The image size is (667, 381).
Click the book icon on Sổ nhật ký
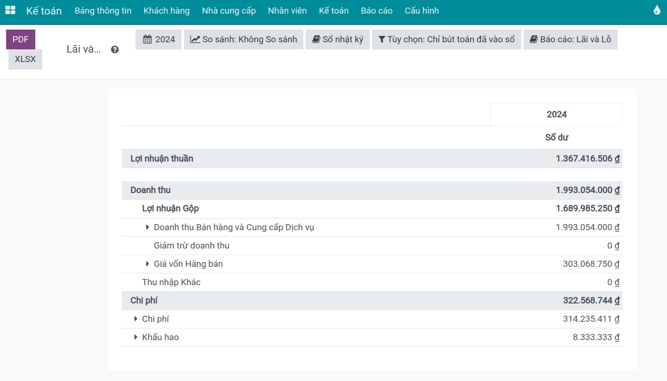316,39
